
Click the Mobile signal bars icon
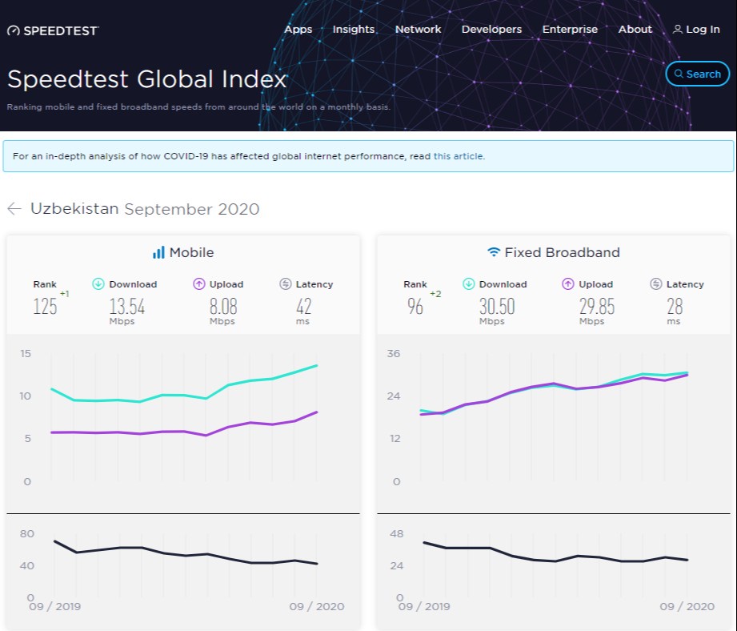click(x=158, y=252)
